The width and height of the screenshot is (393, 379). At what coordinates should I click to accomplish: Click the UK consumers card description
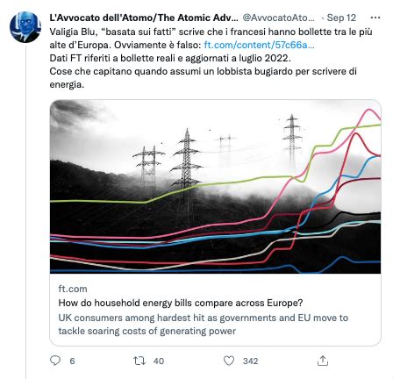click(203, 325)
